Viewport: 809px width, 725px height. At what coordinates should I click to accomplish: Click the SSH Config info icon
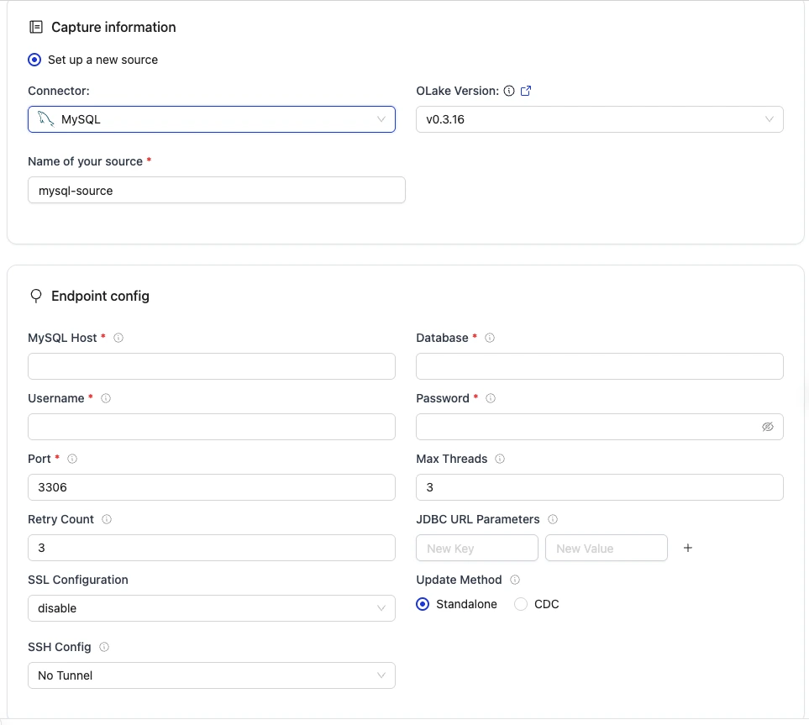[102, 647]
